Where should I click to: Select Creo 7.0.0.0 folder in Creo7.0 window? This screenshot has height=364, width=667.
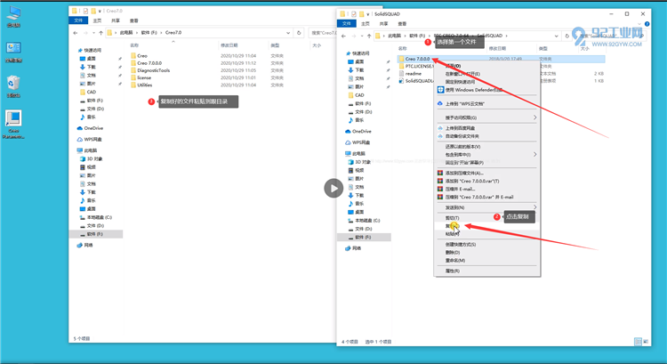149,63
